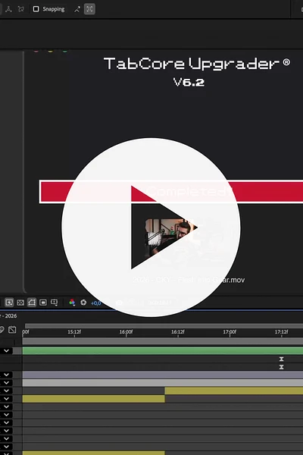303x455 pixels.
Task: Click the 17:12f mark on time ruler
Action: (x=282, y=331)
